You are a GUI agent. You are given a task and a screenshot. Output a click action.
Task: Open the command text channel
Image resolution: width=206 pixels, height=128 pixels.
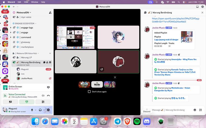[x=32, y=37]
